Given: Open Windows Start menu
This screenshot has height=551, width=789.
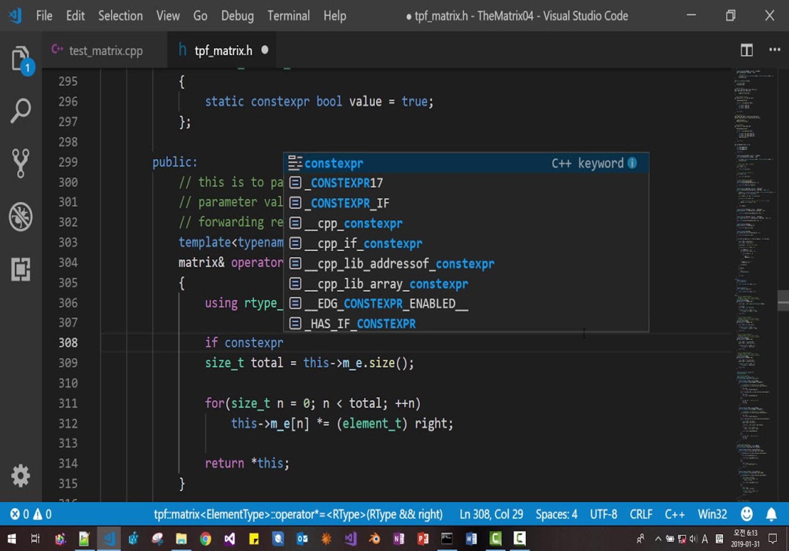Looking at the screenshot, I should [12, 538].
